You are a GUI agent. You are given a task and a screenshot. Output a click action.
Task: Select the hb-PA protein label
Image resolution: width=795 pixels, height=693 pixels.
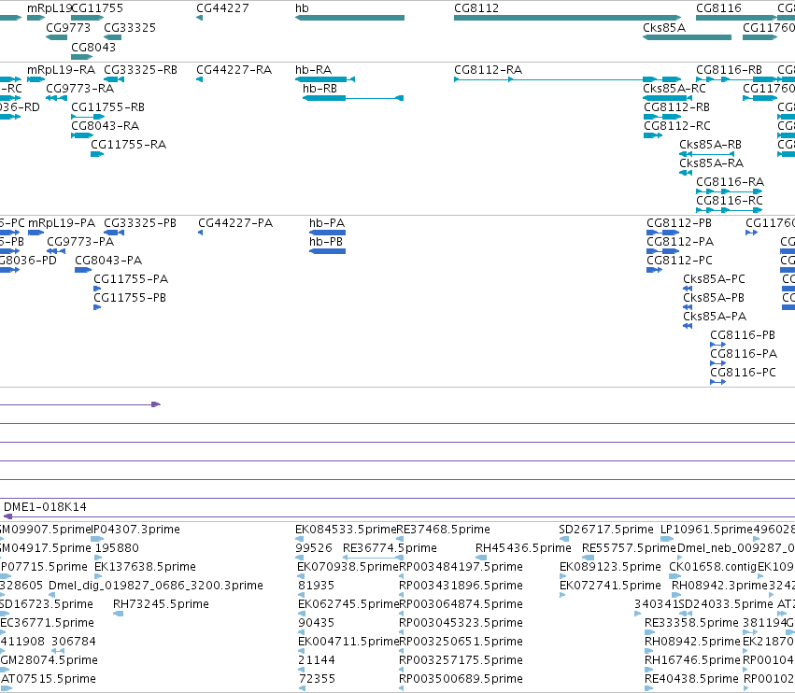tap(327, 223)
